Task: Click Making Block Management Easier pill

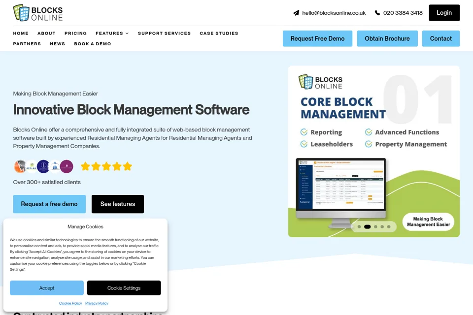Action: tap(428, 222)
